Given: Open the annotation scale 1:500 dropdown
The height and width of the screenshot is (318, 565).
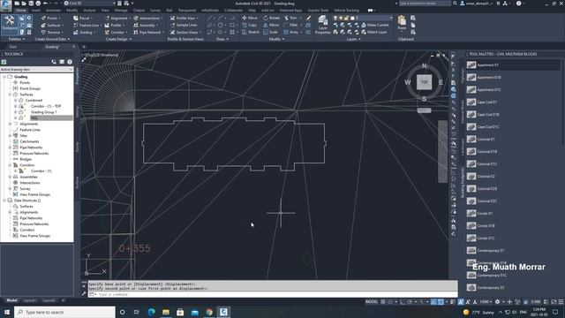Looking at the screenshot, I should pyautogui.click(x=486, y=302).
